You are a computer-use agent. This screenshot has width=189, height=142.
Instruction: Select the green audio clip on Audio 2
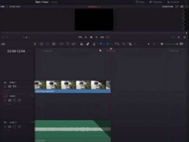[73, 131]
